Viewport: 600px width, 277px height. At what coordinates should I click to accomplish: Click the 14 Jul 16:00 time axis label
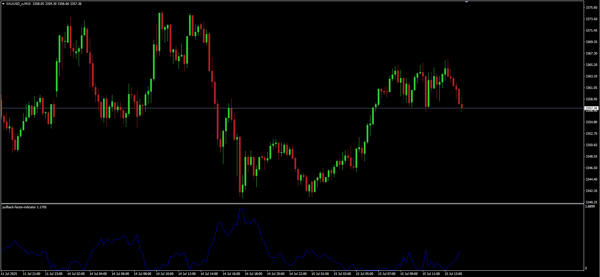[x=231, y=274]
